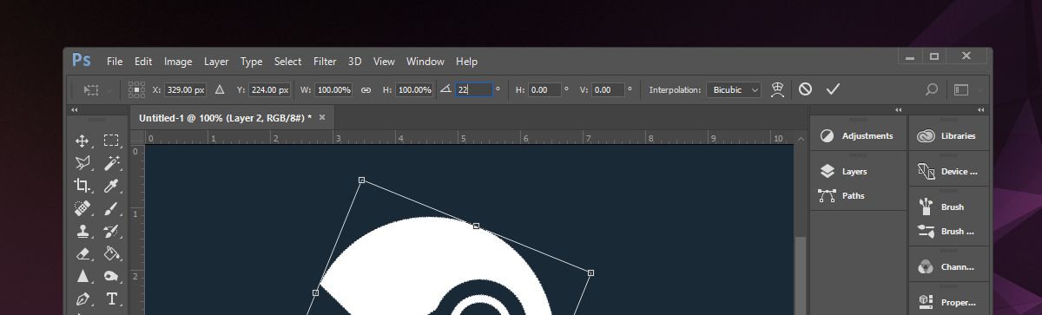Select the Crop tool
Viewport: 1042px width, 315px height.
pyautogui.click(x=82, y=186)
